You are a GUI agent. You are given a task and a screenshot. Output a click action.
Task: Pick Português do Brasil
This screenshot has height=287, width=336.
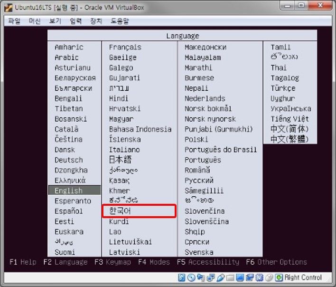220,150
